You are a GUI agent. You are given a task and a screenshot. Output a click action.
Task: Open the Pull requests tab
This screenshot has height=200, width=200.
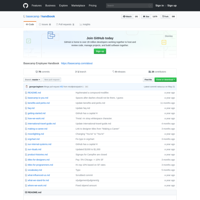point(65,24)
